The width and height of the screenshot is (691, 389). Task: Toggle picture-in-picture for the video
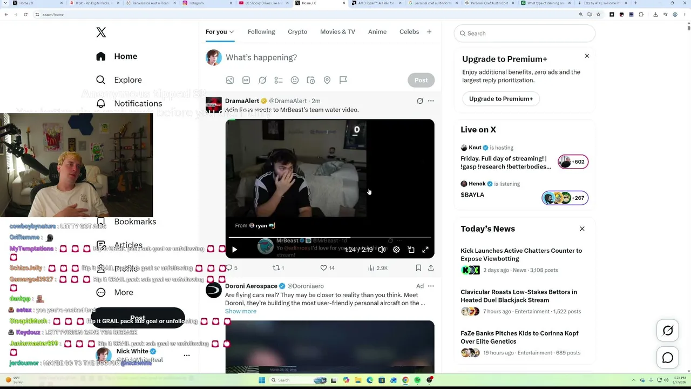pos(411,250)
